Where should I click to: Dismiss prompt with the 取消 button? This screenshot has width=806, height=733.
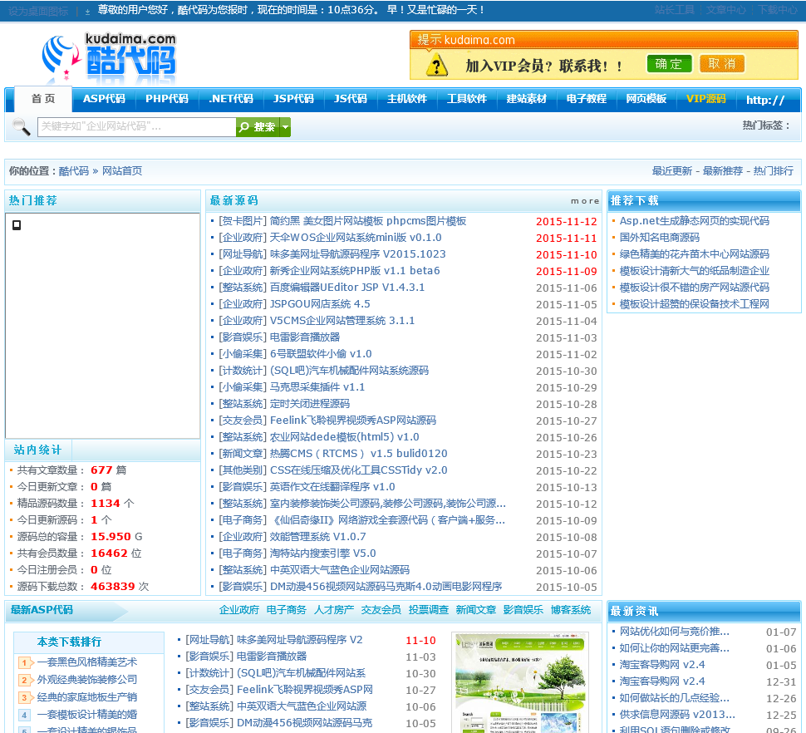(722, 64)
